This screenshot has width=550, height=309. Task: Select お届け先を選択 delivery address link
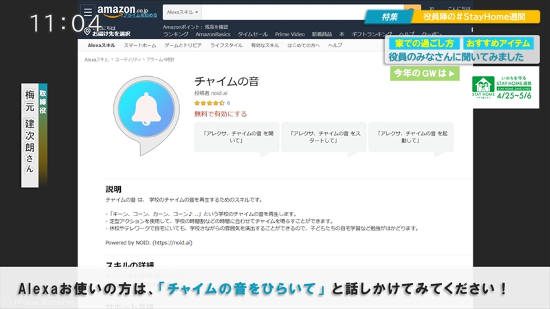pyautogui.click(x=111, y=34)
